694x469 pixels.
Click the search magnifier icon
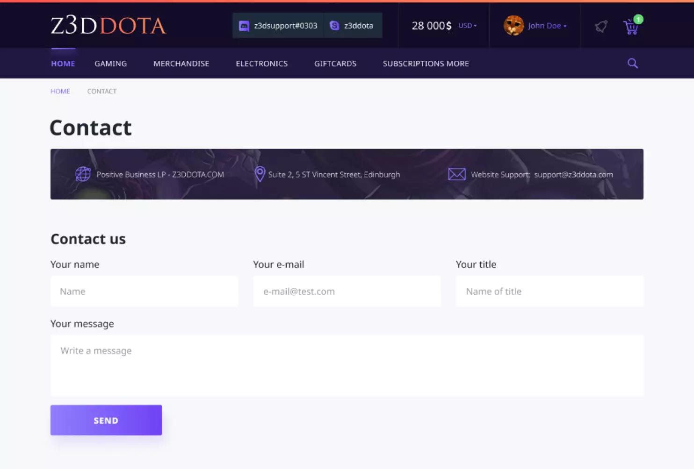pyautogui.click(x=633, y=64)
